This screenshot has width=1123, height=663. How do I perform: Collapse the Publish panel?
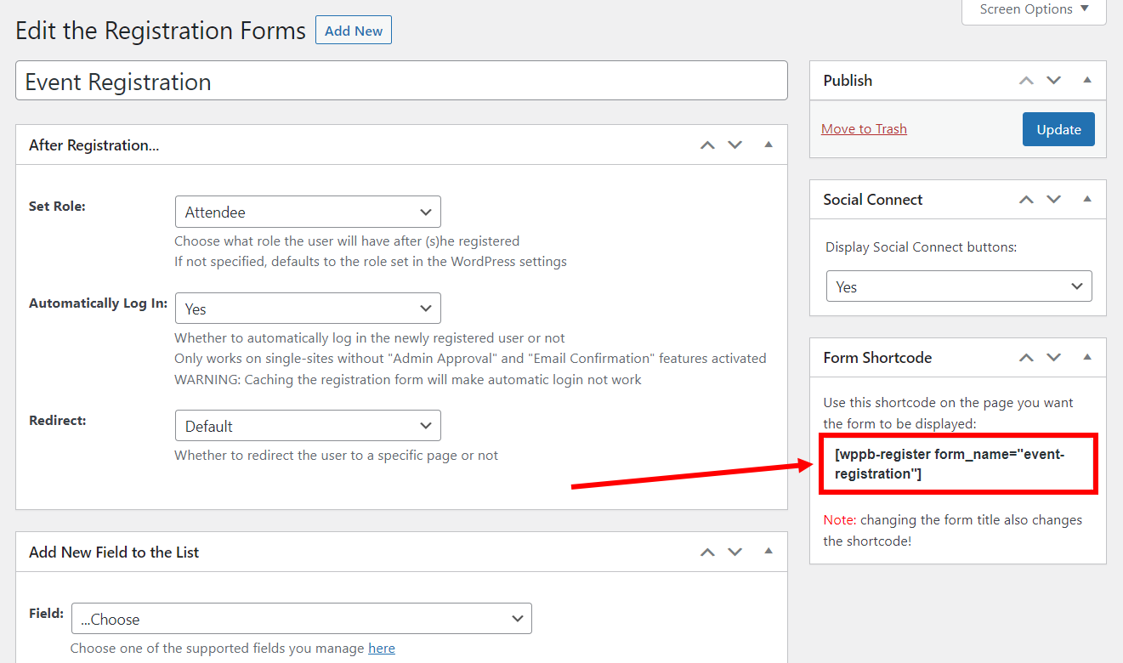coord(1087,81)
